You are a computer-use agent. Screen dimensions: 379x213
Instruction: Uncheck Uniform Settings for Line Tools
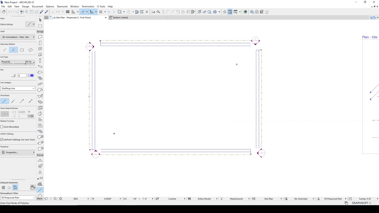point(2,140)
